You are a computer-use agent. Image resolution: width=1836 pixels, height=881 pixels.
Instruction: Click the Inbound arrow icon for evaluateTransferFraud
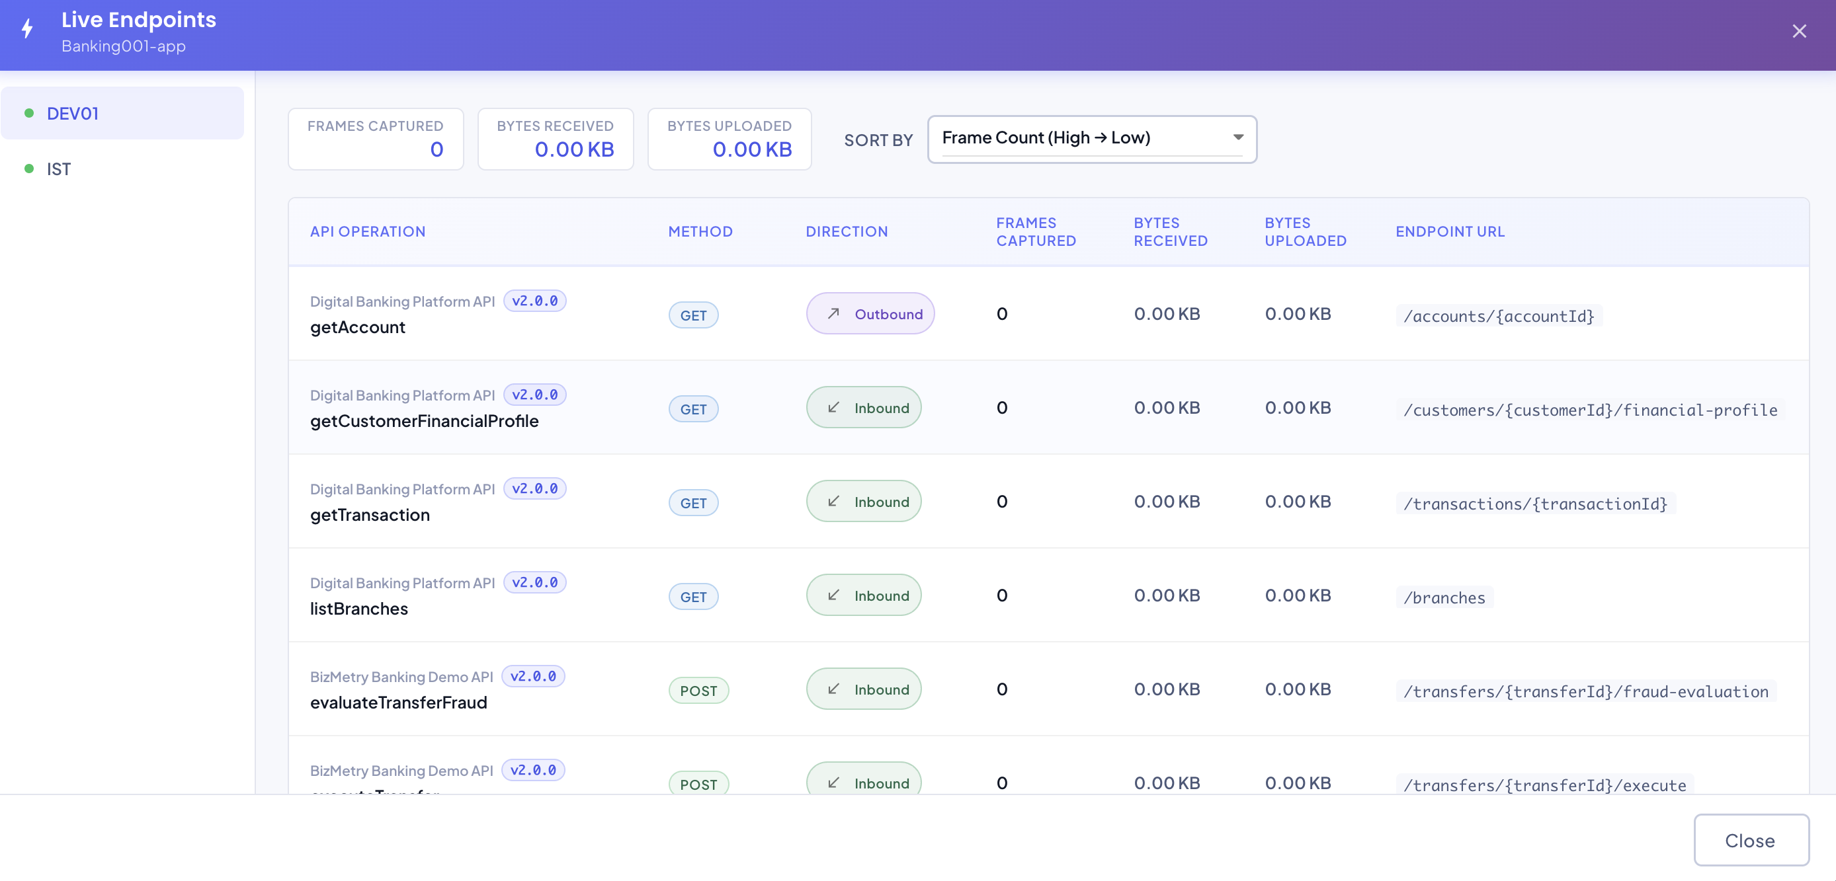pos(833,689)
